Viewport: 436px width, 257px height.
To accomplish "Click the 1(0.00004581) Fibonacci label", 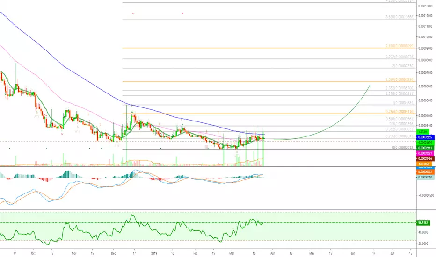I will point(403,103).
